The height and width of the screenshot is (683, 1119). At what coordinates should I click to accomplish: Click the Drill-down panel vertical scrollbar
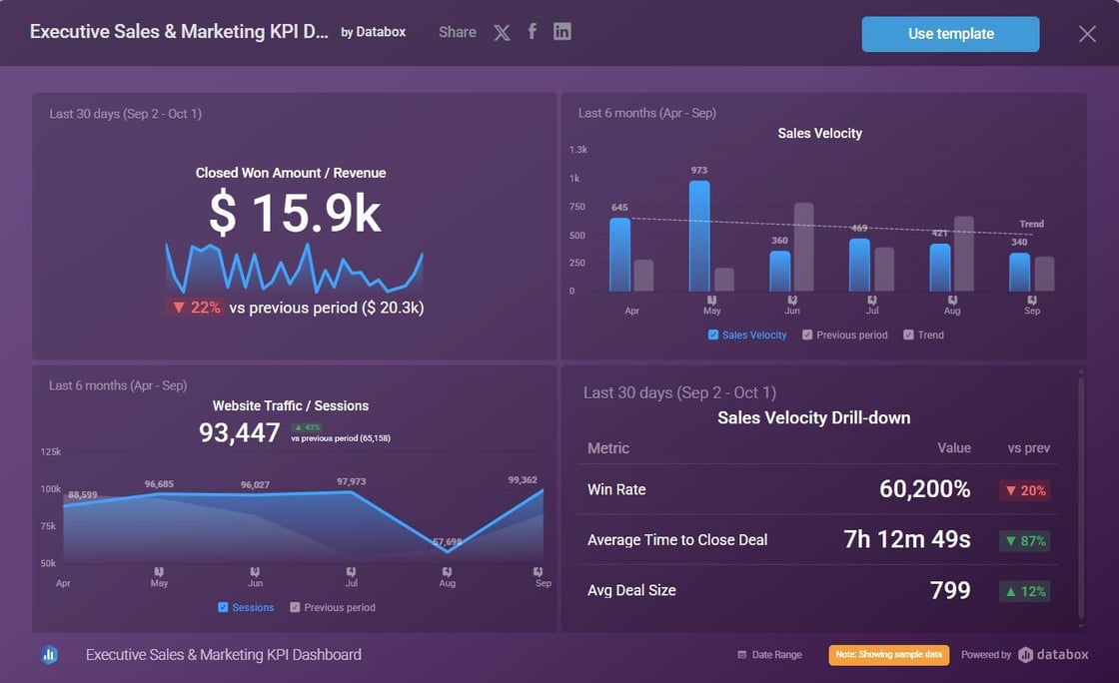1080,499
